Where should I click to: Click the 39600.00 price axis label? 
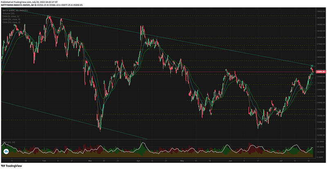point(321,11)
